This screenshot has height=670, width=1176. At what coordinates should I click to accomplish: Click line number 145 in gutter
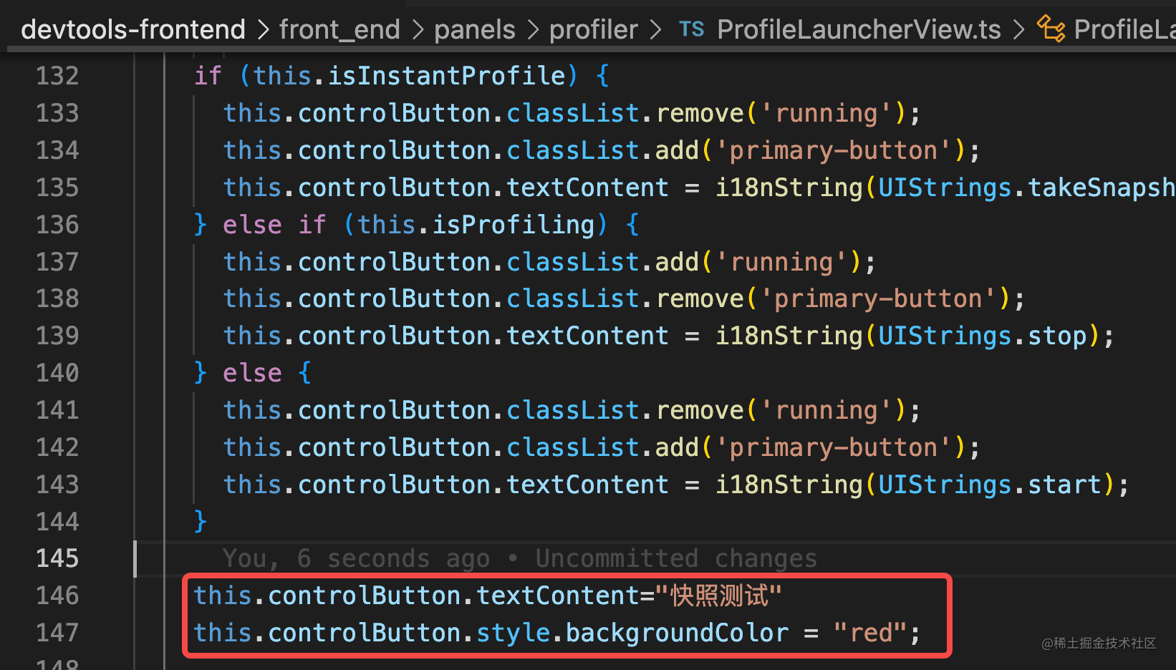(57, 558)
